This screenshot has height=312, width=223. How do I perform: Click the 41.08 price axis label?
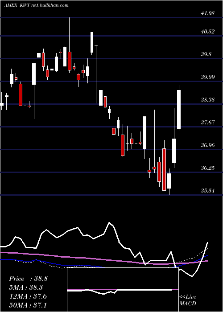coord(208,13)
